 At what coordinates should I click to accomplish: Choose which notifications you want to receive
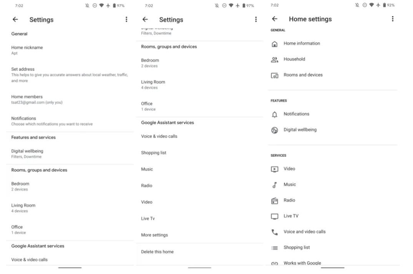pyautogui.click(x=51, y=121)
